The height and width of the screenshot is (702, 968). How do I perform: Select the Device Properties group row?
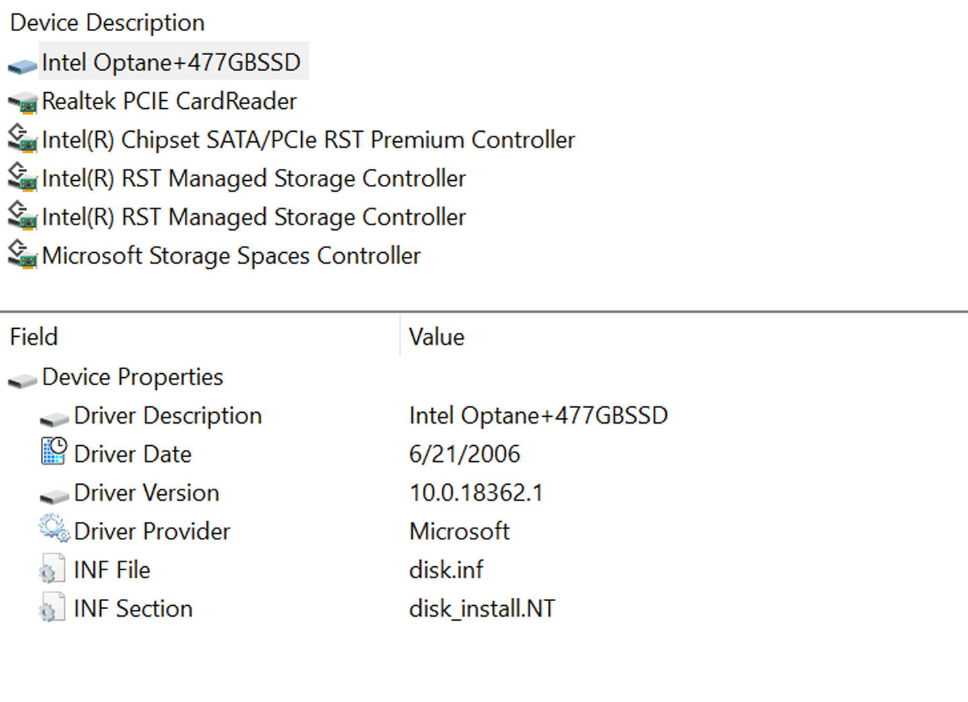[132, 377]
